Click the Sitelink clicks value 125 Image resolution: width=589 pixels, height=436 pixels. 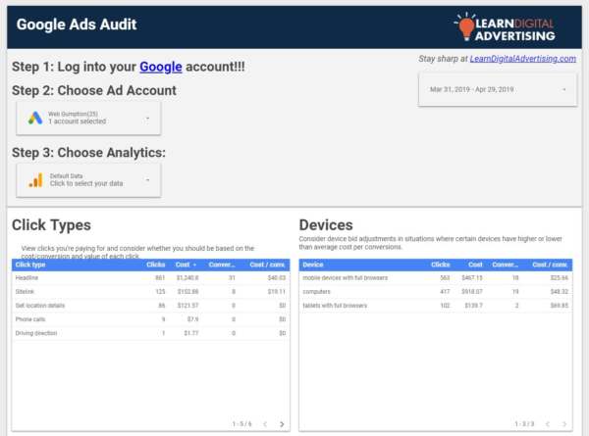(x=160, y=292)
